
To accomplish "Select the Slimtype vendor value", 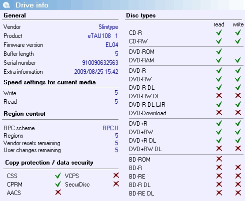I will 108,27.
